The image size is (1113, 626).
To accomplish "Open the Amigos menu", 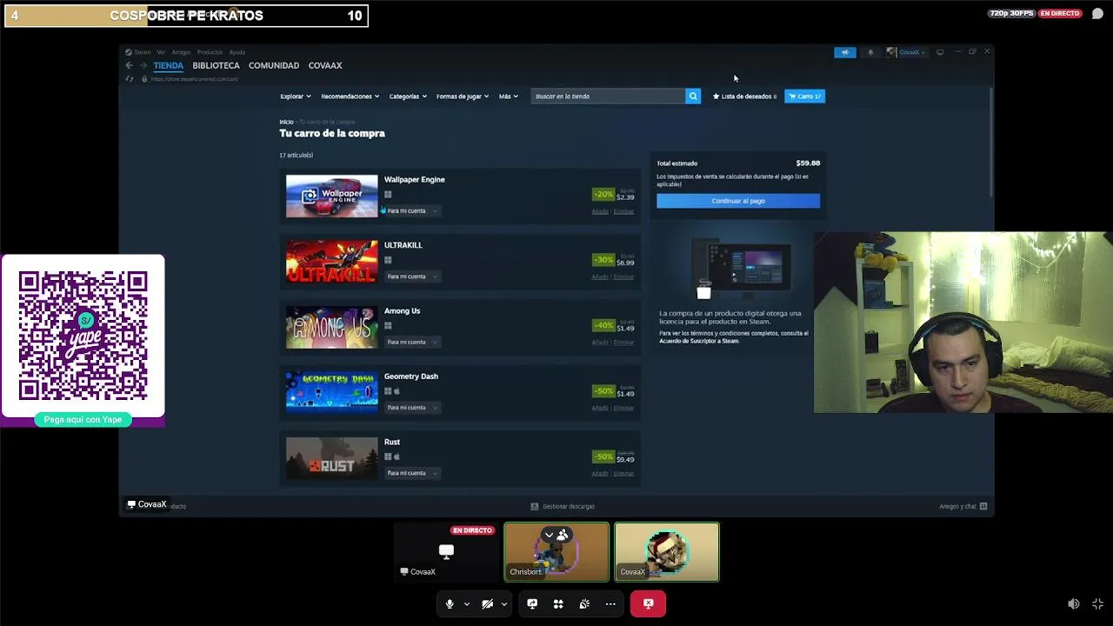I will (x=181, y=52).
